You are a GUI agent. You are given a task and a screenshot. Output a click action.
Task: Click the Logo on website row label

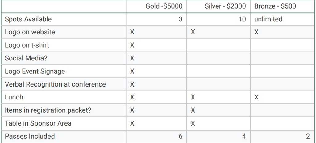click(30, 32)
